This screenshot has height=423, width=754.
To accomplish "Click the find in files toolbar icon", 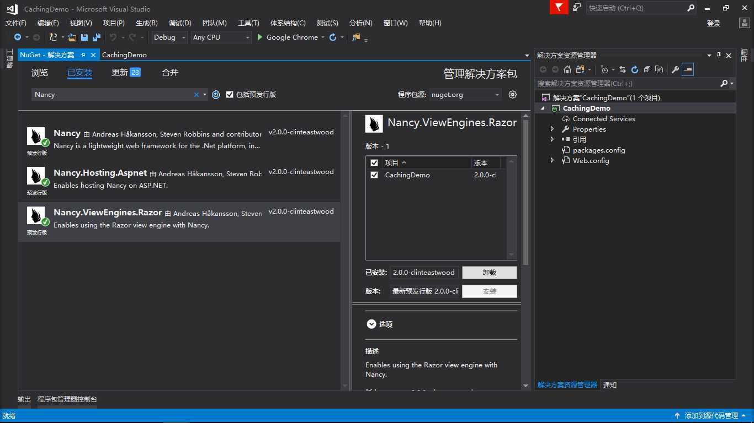I will pos(356,37).
